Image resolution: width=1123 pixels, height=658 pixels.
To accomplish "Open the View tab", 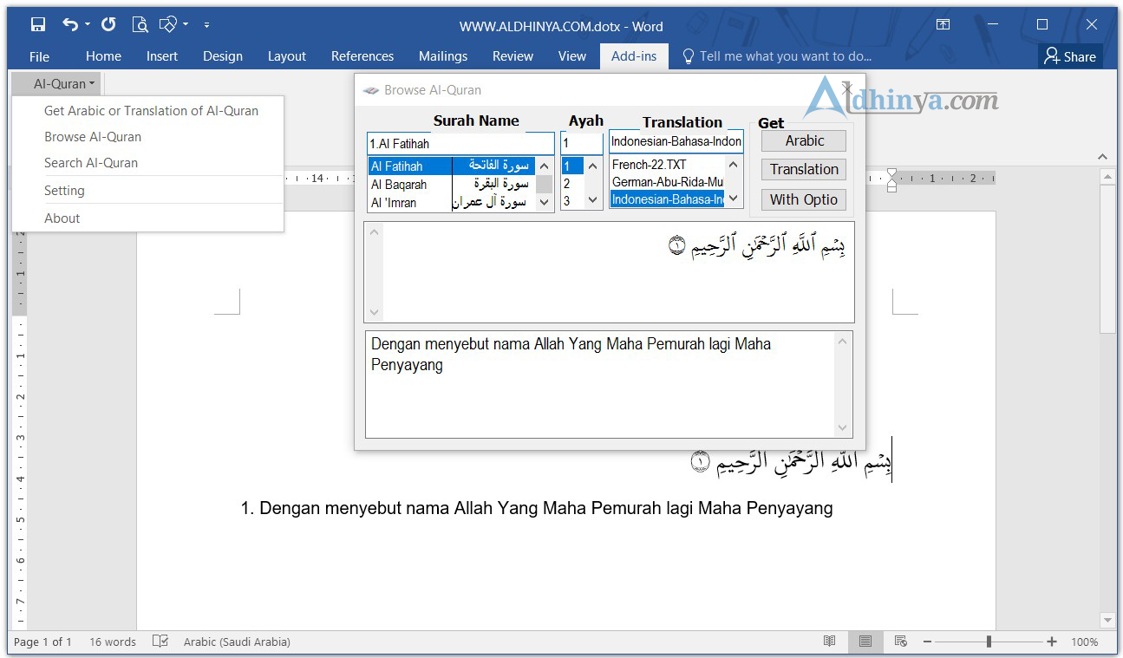I will coord(572,56).
